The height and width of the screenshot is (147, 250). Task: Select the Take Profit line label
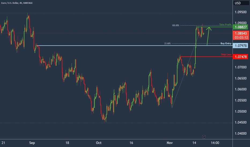(225, 25)
